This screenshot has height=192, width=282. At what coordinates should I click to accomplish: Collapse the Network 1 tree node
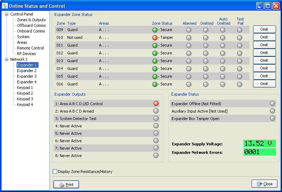(6, 60)
